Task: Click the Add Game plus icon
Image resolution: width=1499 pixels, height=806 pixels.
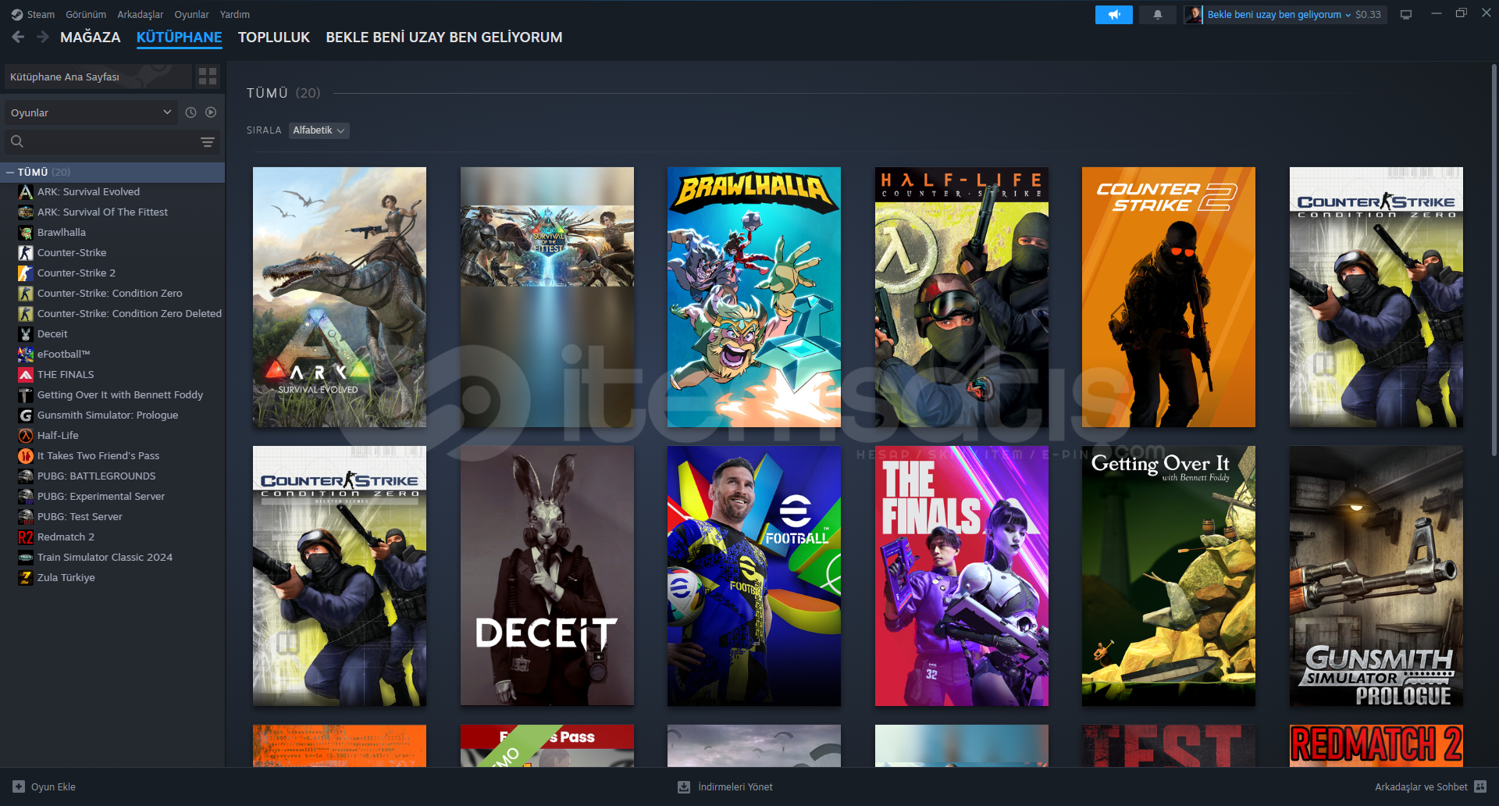Action: tap(19, 786)
